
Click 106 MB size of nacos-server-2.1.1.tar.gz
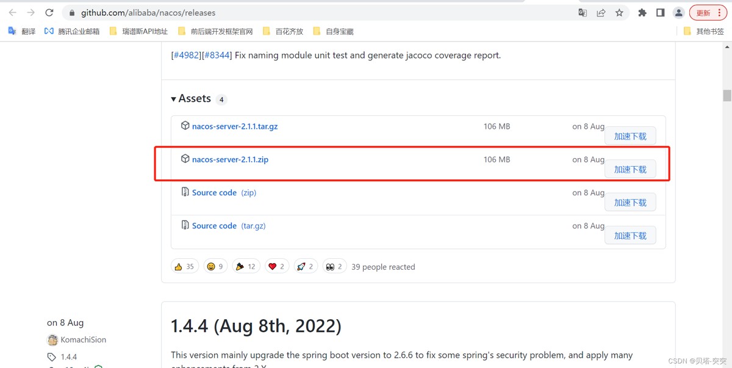(497, 126)
